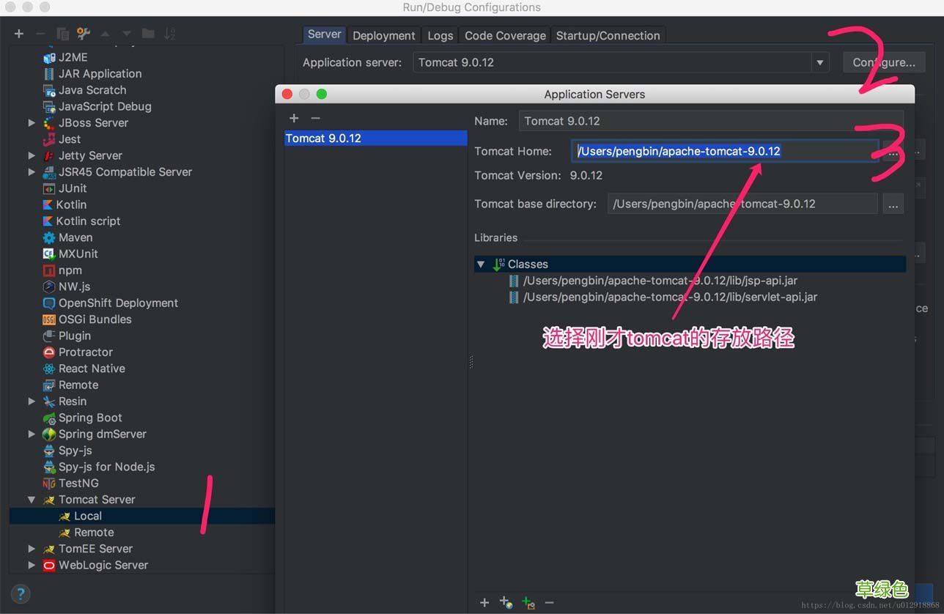This screenshot has height=614, width=944.
Task: Click the Protractor icon
Action: point(49,352)
